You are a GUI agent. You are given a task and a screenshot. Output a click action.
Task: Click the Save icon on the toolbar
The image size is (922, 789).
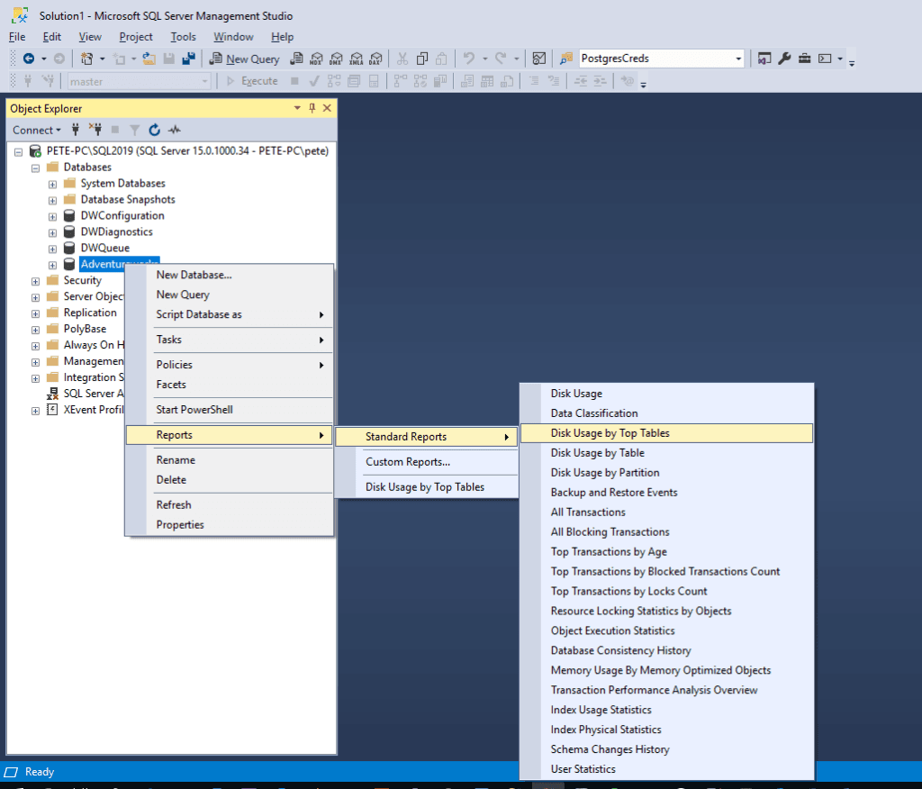(x=171, y=59)
